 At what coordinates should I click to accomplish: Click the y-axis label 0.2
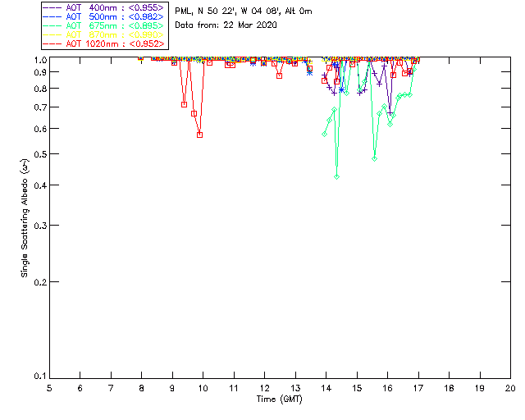pos(39,282)
